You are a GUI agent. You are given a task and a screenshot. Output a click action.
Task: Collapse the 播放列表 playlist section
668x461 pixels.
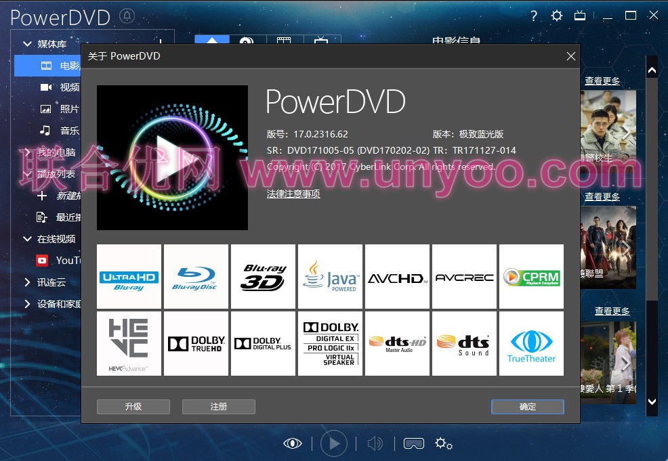27,174
